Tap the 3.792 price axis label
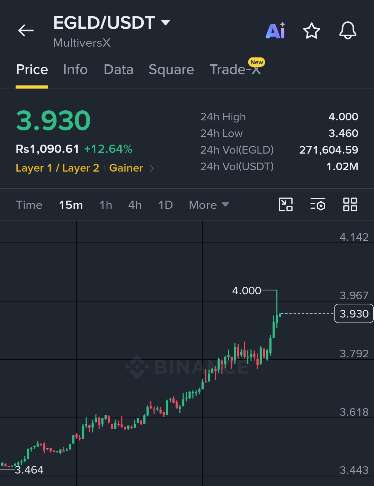The height and width of the screenshot is (486, 374). click(x=354, y=354)
